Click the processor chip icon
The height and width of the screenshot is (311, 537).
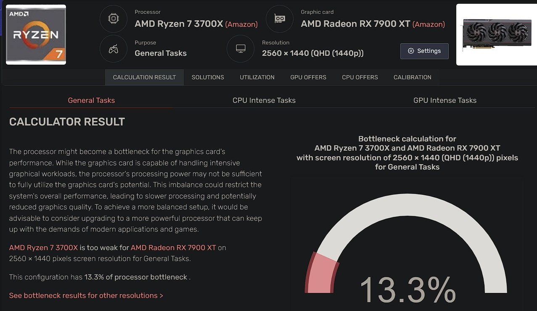coord(113,19)
